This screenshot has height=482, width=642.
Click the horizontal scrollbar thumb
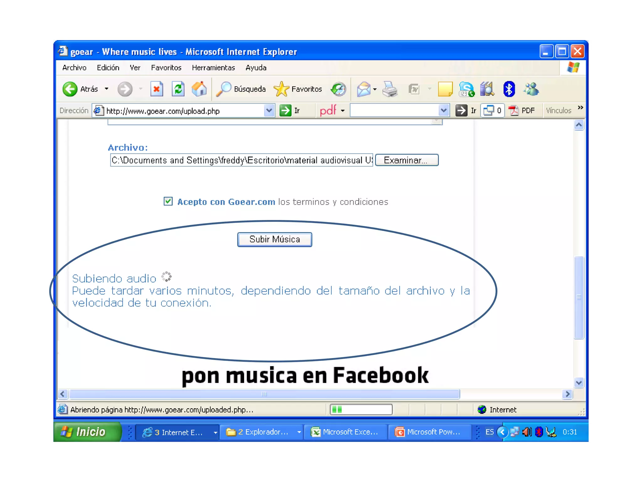click(264, 394)
